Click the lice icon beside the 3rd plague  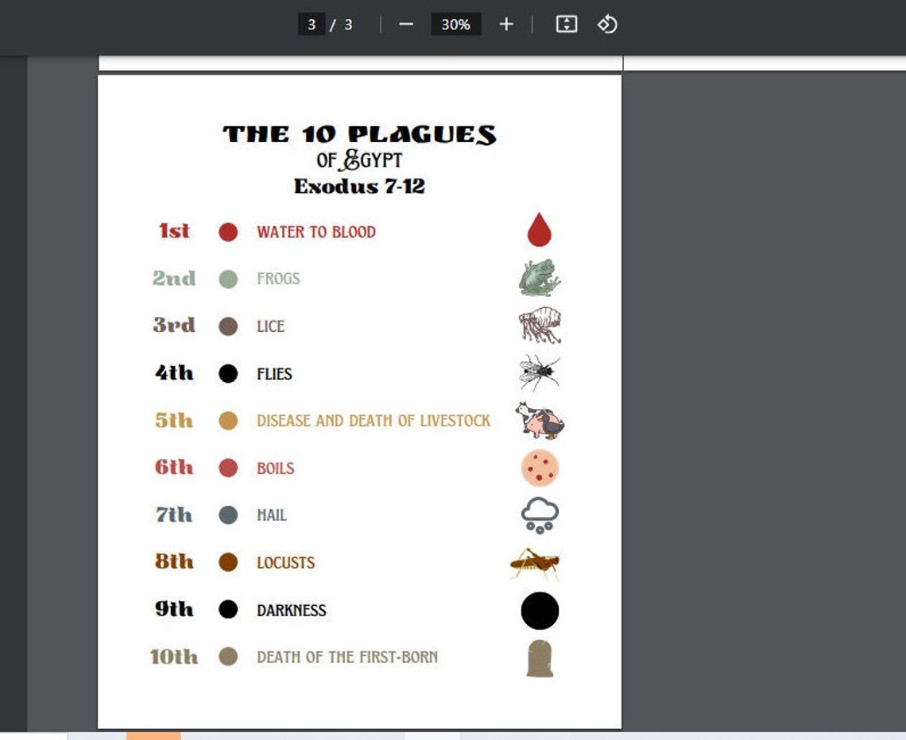538,325
